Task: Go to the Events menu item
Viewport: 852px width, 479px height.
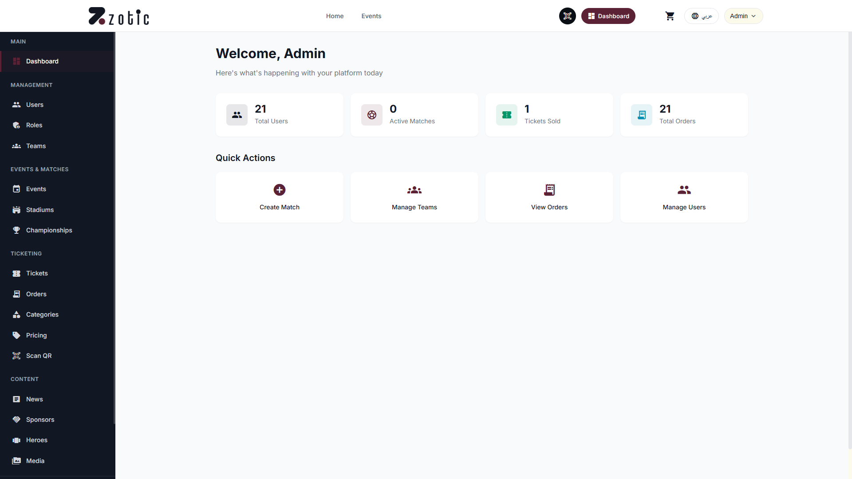Action: tap(371, 16)
